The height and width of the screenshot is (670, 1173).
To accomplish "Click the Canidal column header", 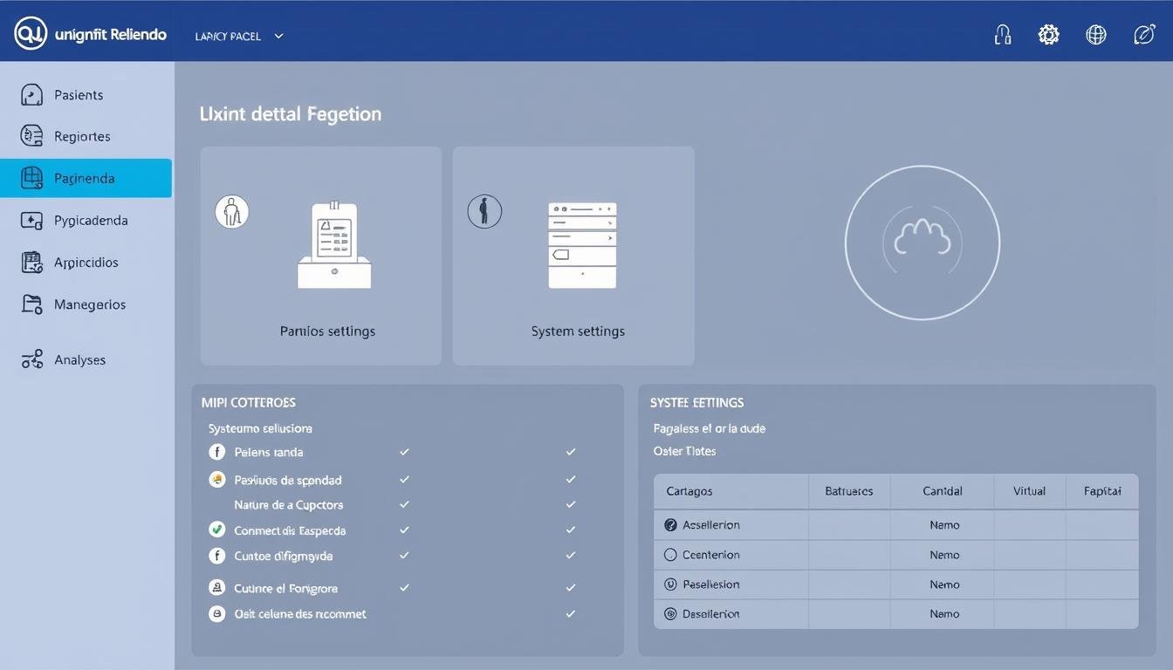I will [x=943, y=491].
